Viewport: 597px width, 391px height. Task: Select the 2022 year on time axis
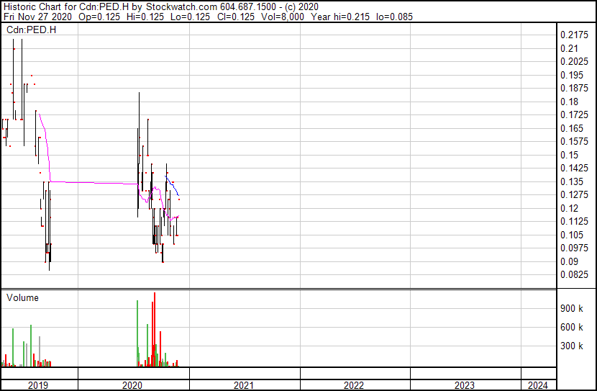coord(354,385)
